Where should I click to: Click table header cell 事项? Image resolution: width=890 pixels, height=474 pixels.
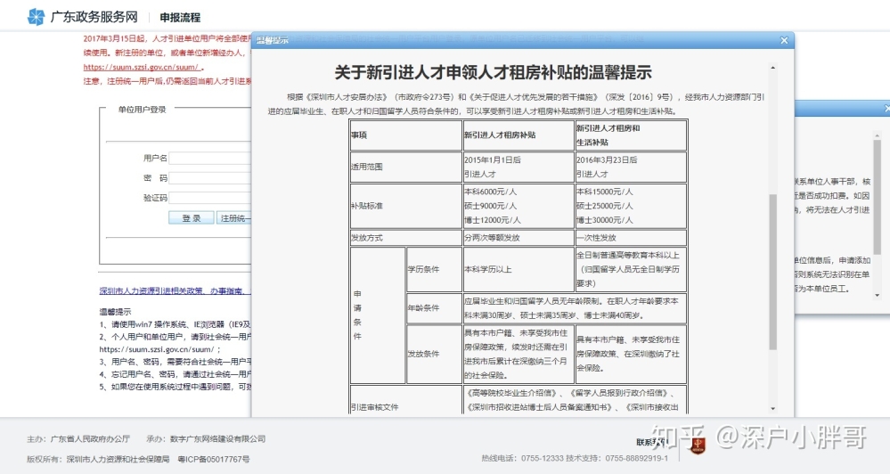pyautogui.click(x=406, y=135)
